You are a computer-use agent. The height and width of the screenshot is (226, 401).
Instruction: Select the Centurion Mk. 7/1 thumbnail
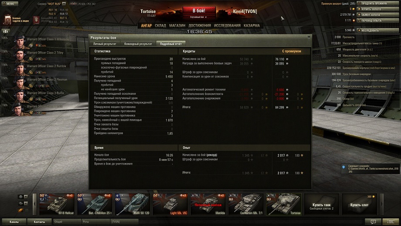pos(246,204)
